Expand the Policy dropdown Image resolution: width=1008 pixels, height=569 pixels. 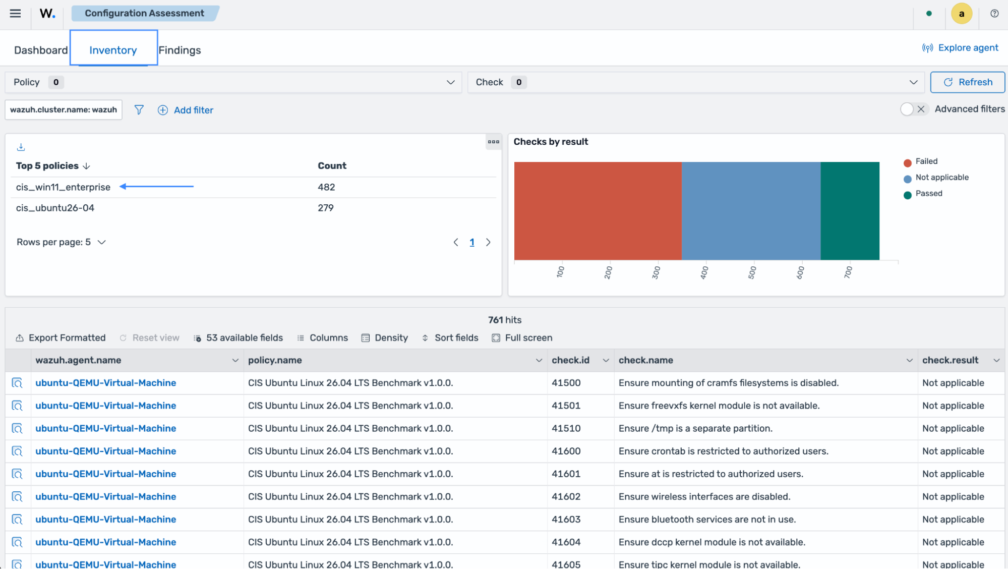[233, 82]
